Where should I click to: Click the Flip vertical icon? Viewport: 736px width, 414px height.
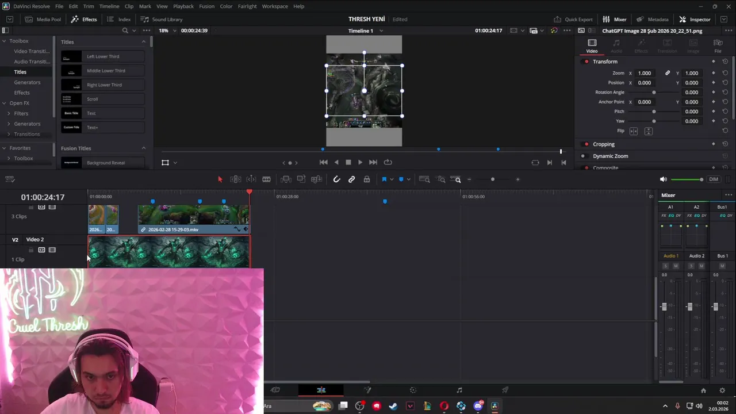pyautogui.click(x=649, y=131)
